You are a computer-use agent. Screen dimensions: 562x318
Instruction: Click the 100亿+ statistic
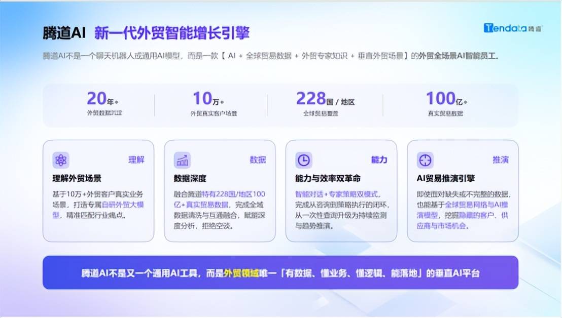pos(446,99)
